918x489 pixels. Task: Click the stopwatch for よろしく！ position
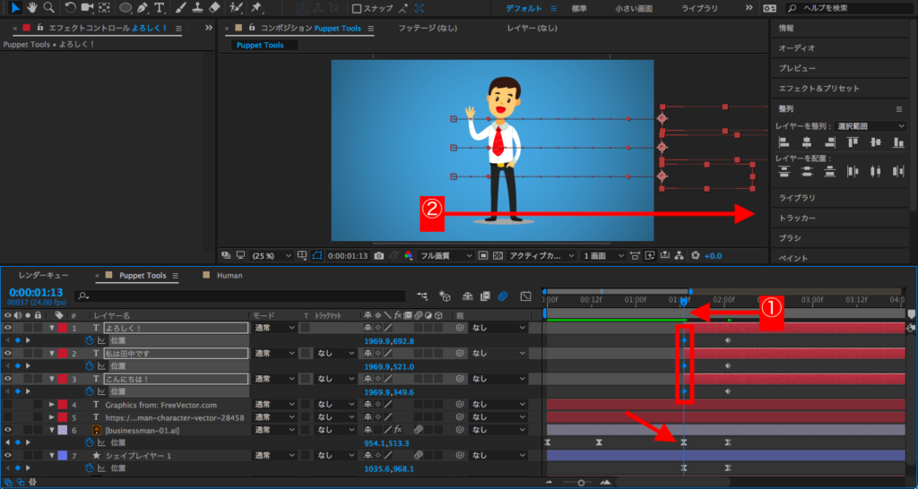(x=90, y=341)
